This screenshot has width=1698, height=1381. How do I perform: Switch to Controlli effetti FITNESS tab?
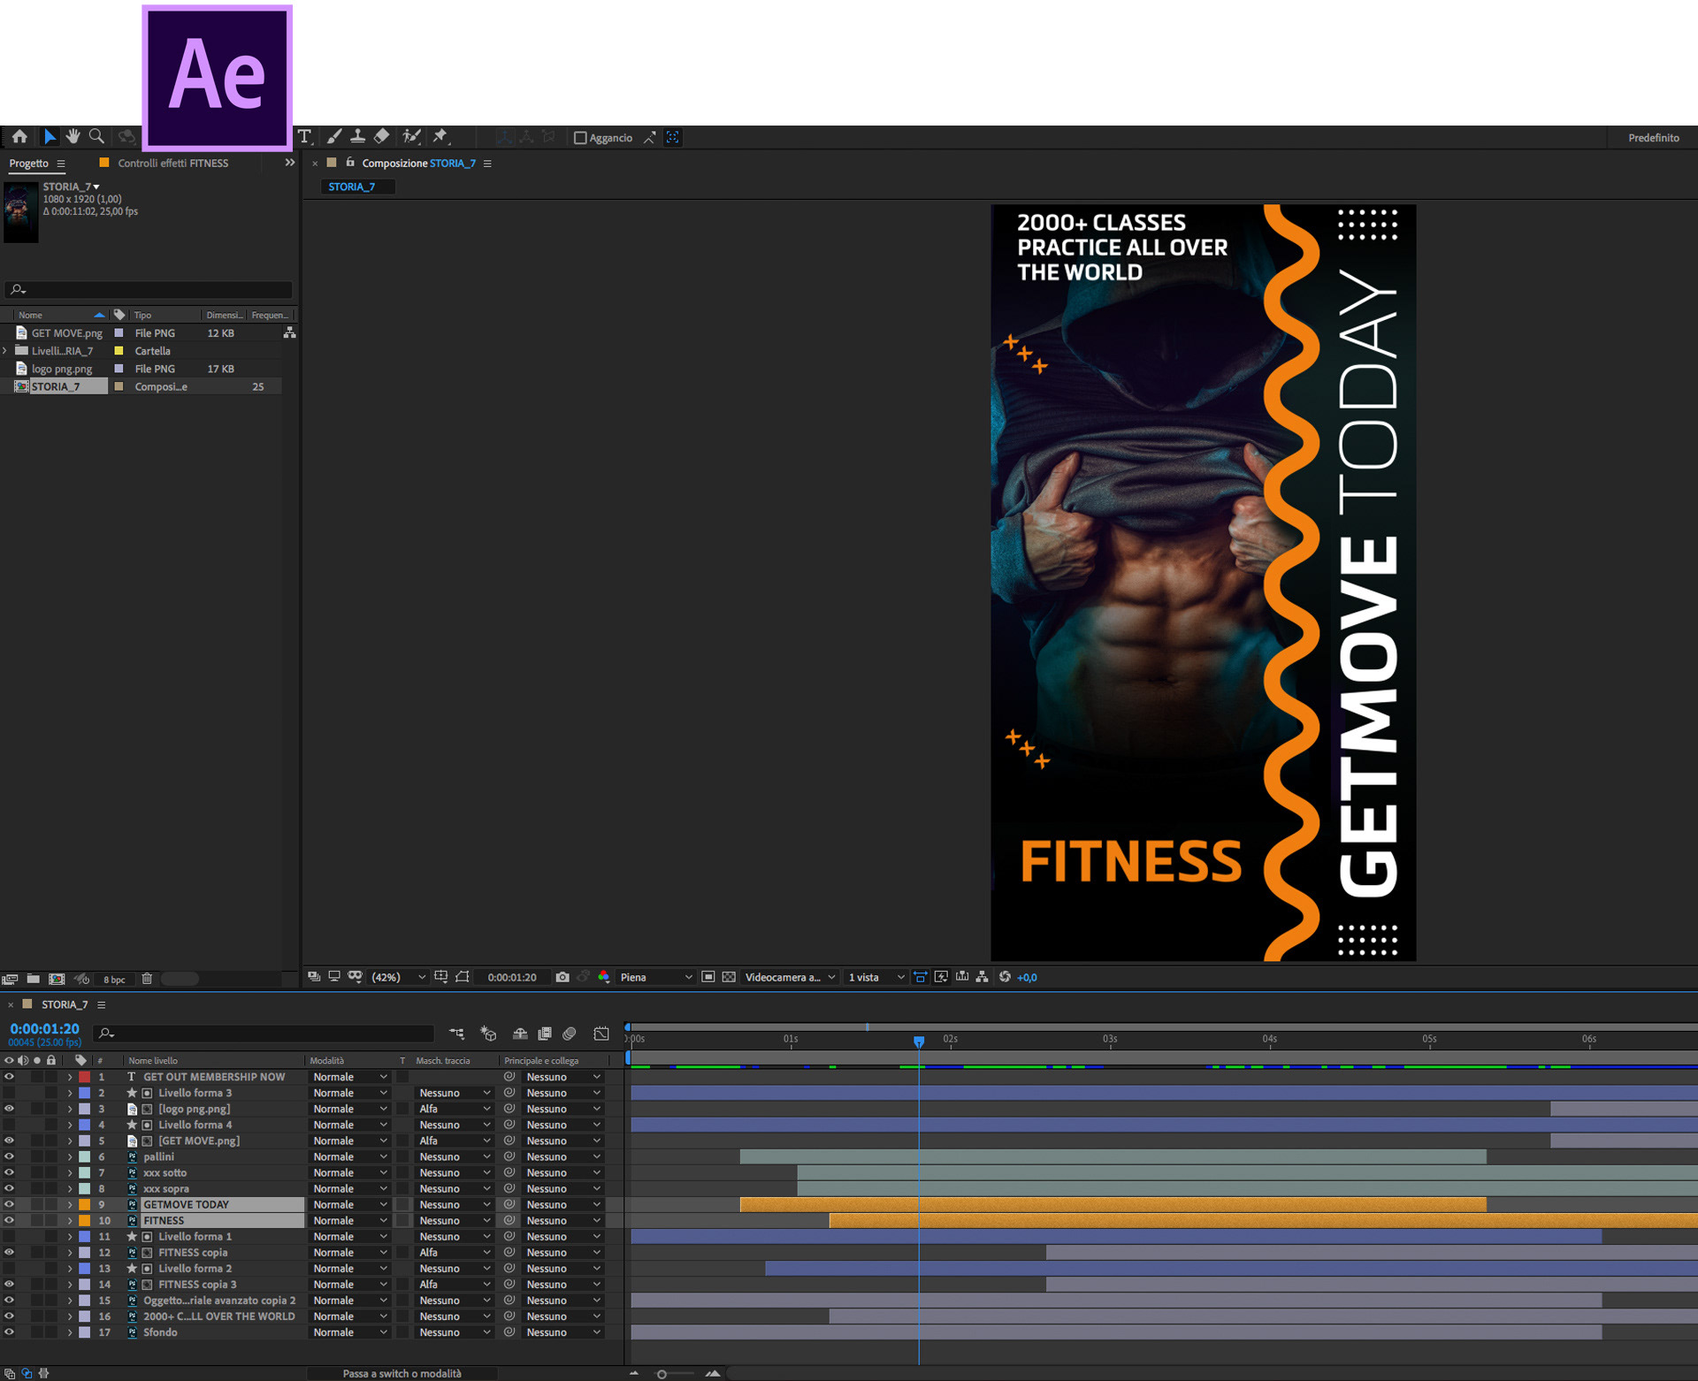(x=172, y=163)
